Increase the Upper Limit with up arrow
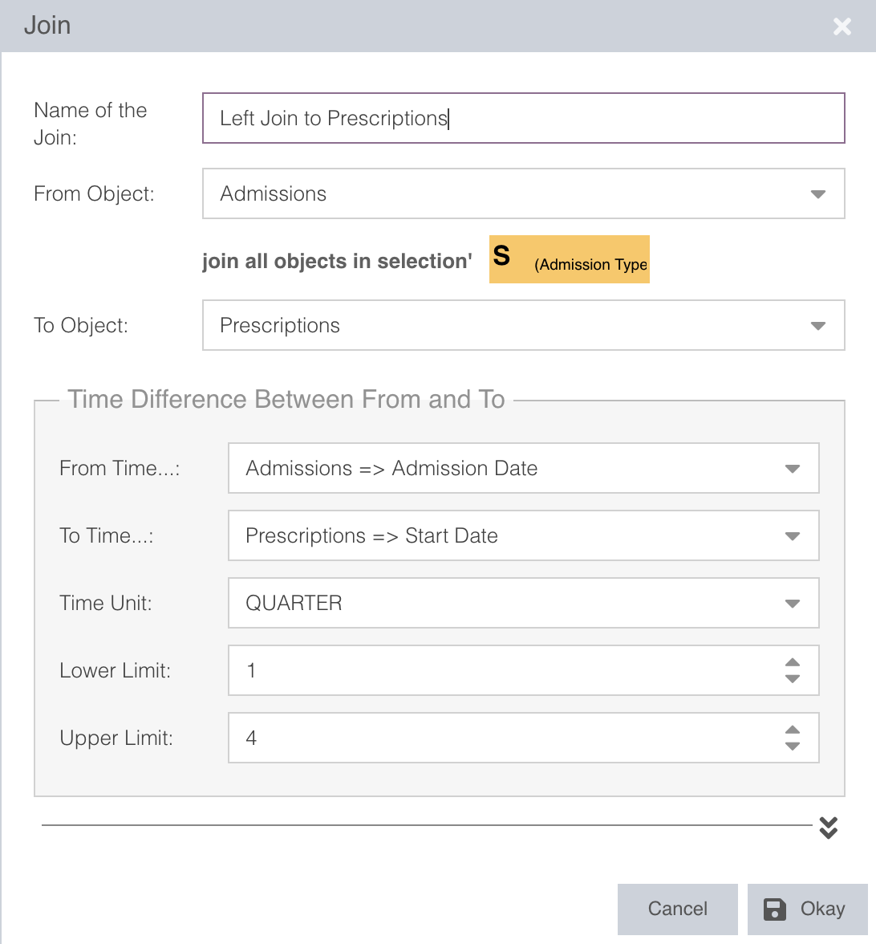This screenshot has width=876, height=944. [x=792, y=730]
